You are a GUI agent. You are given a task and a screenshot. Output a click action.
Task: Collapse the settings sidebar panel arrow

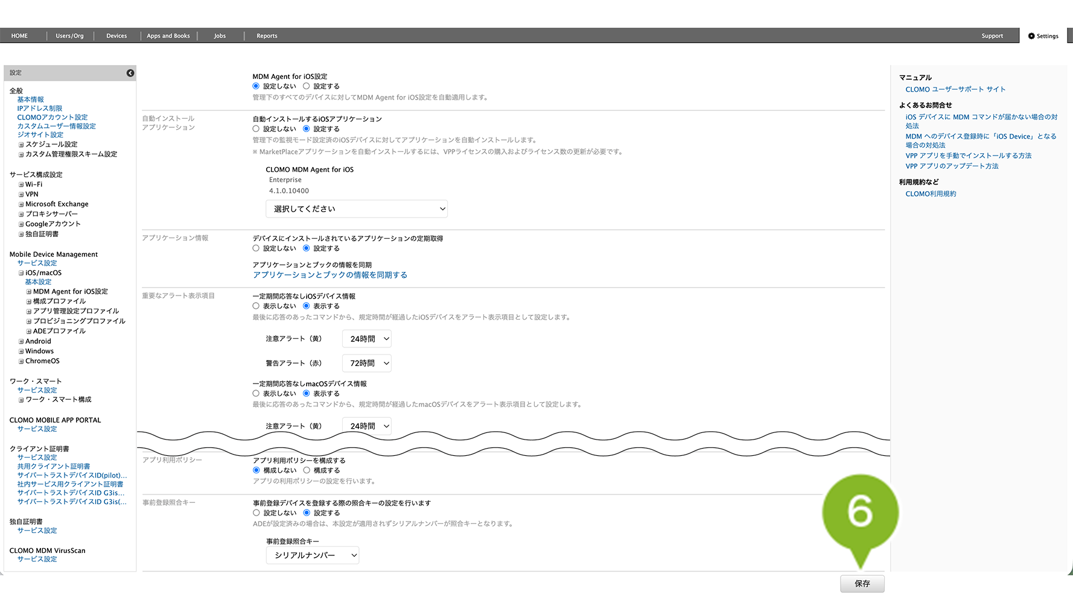coord(130,73)
